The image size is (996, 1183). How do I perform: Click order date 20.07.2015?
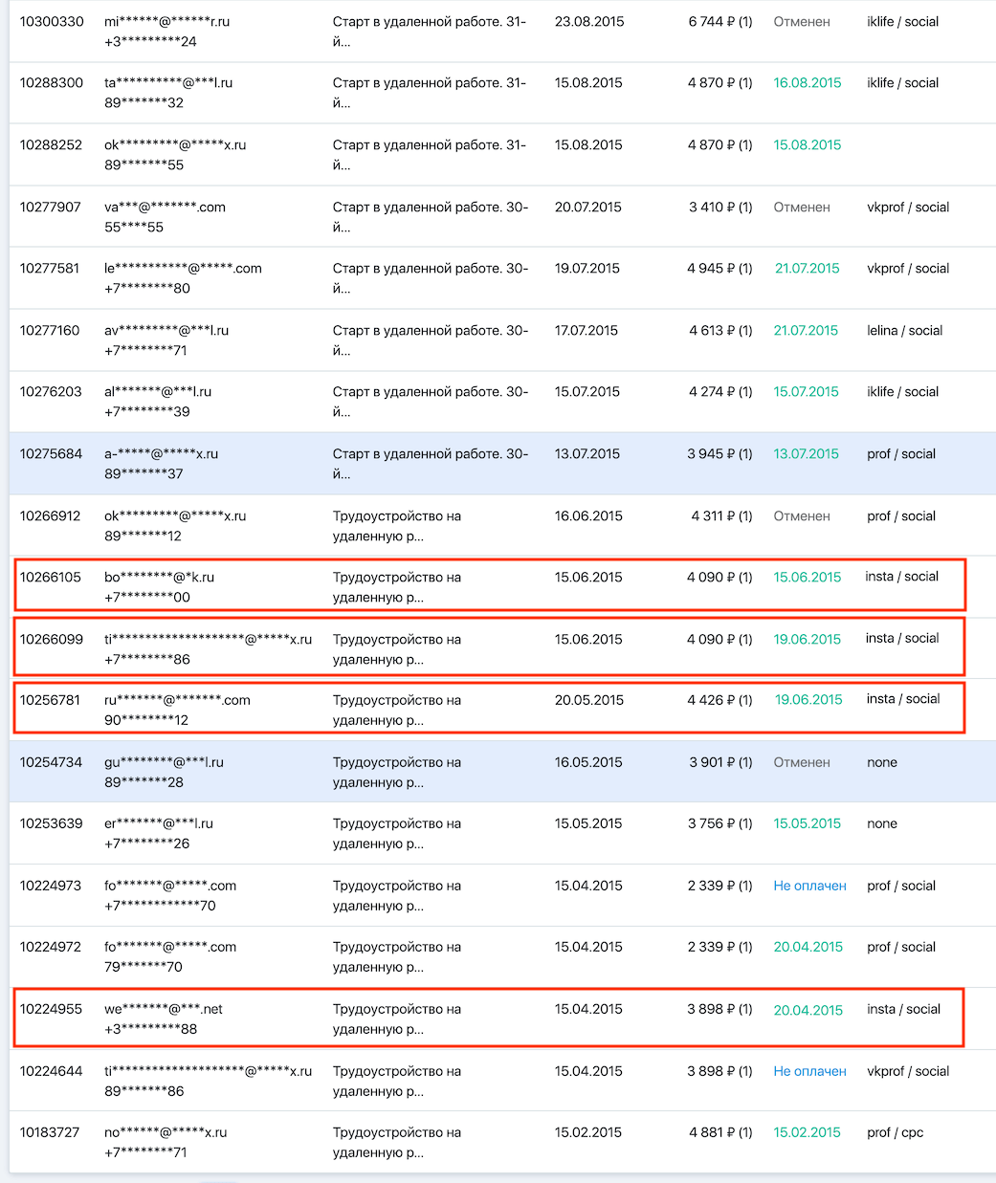coord(588,207)
